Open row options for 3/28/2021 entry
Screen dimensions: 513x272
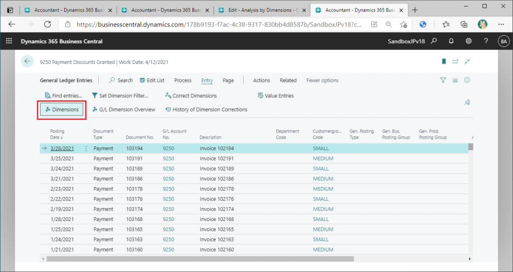(x=86, y=148)
